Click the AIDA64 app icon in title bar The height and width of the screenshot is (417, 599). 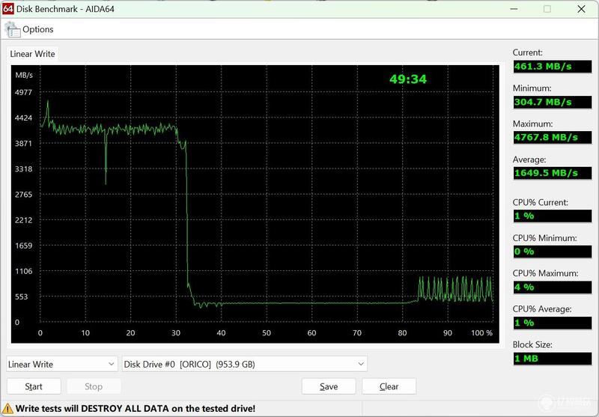pyautogui.click(x=8, y=8)
